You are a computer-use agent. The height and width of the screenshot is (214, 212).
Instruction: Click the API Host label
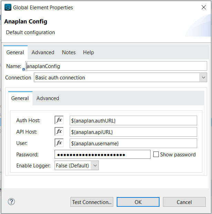[27, 132]
